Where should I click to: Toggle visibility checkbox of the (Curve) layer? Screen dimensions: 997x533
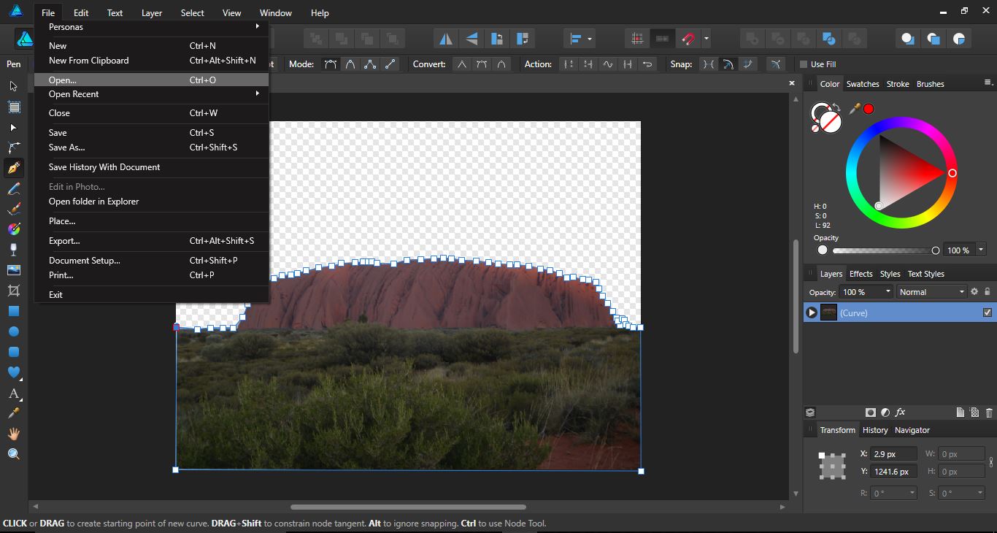coord(988,312)
